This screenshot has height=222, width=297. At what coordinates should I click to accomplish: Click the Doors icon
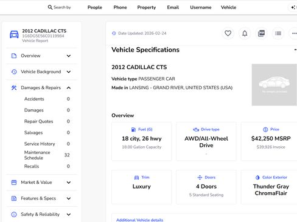click(200, 178)
